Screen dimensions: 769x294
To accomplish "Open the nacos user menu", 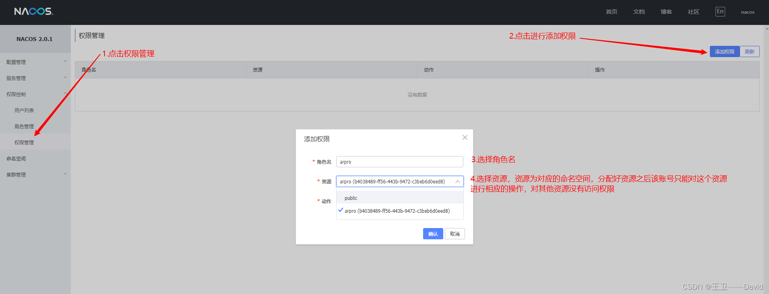I will point(748,12).
